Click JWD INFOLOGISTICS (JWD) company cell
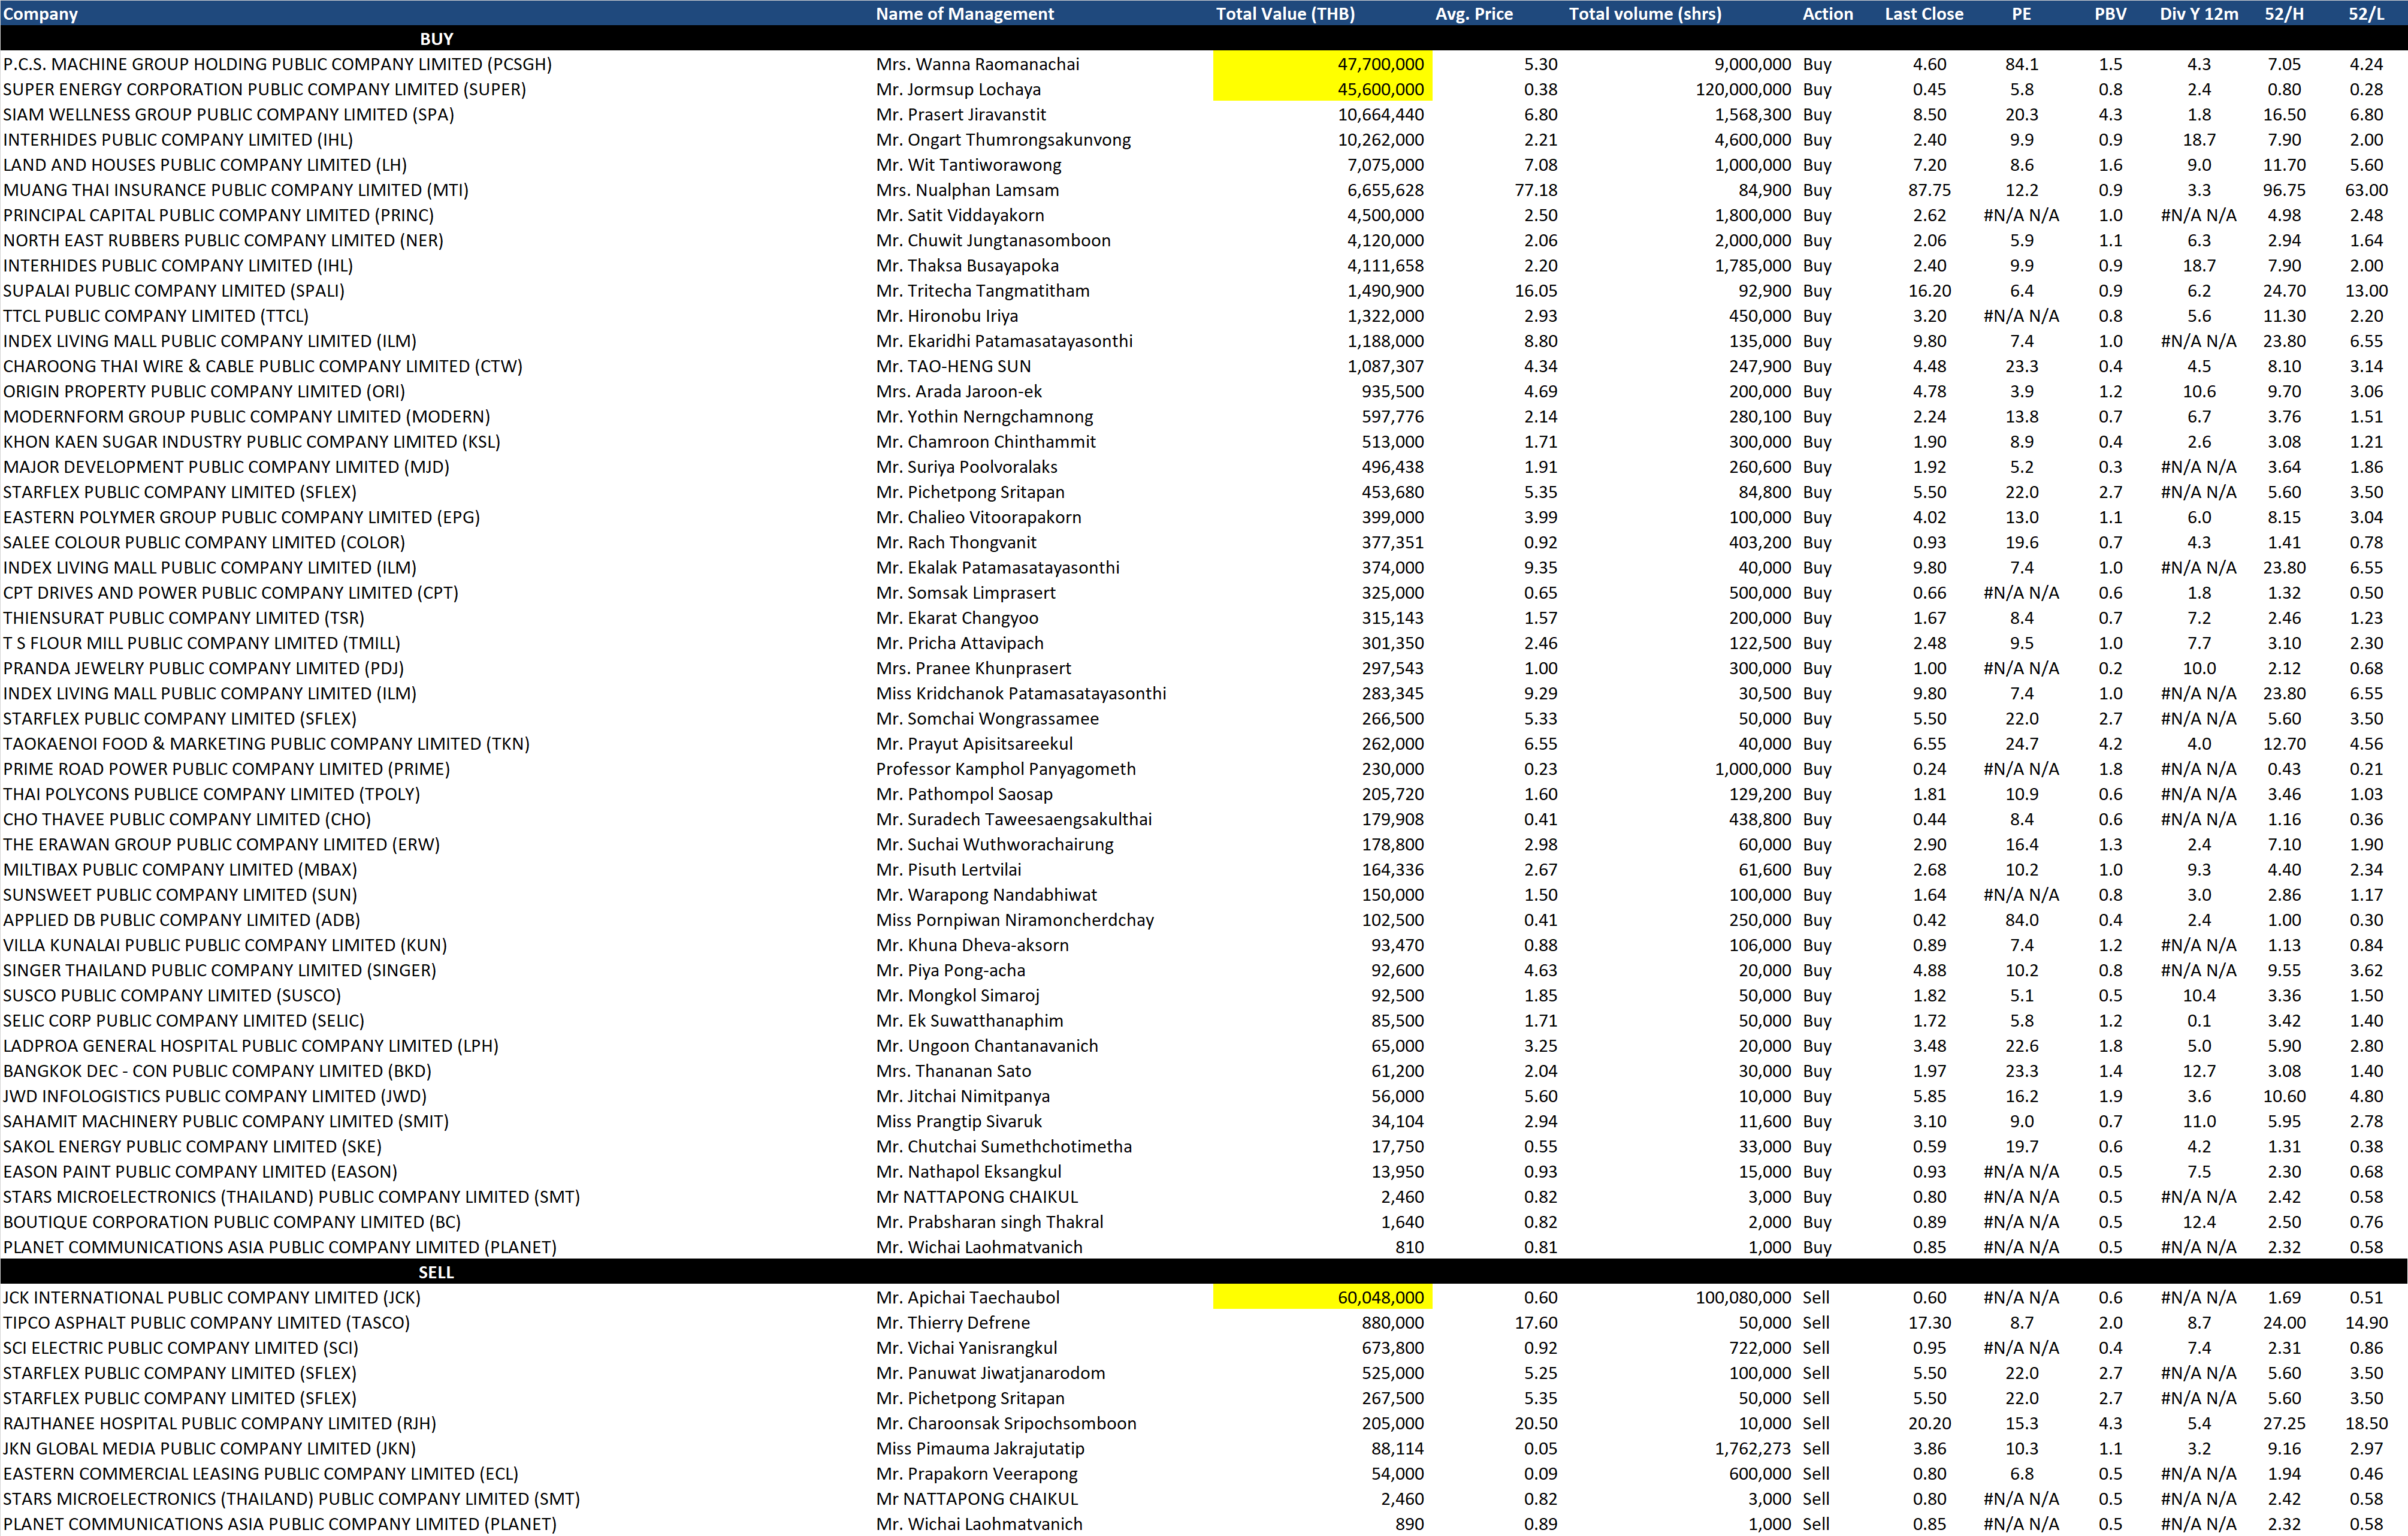Viewport: 2408px width, 1536px height. (215, 1096)
